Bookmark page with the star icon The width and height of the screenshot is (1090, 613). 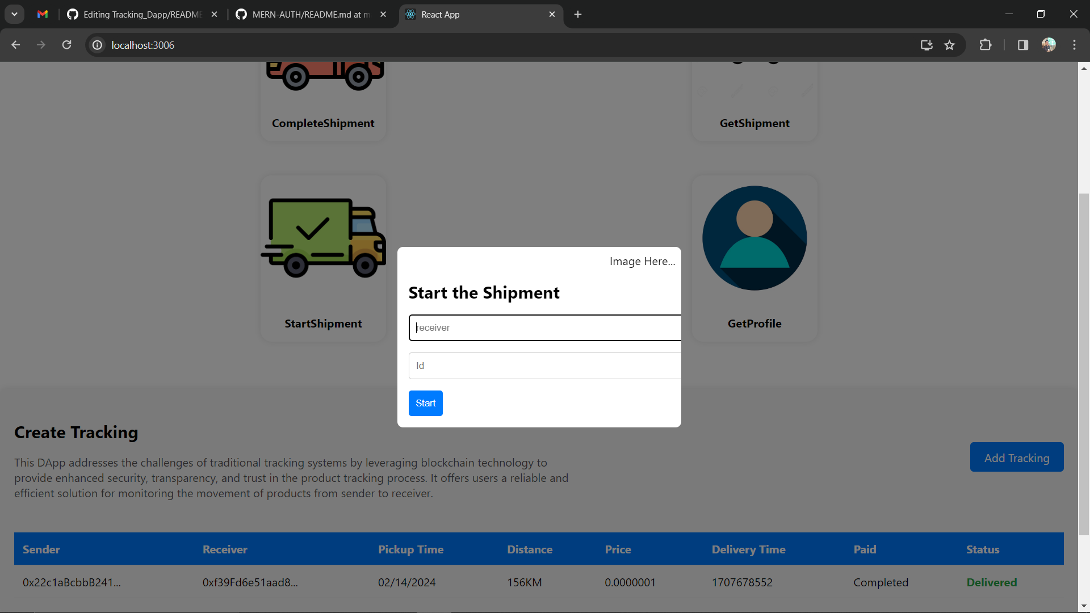(x=949, y=45)
